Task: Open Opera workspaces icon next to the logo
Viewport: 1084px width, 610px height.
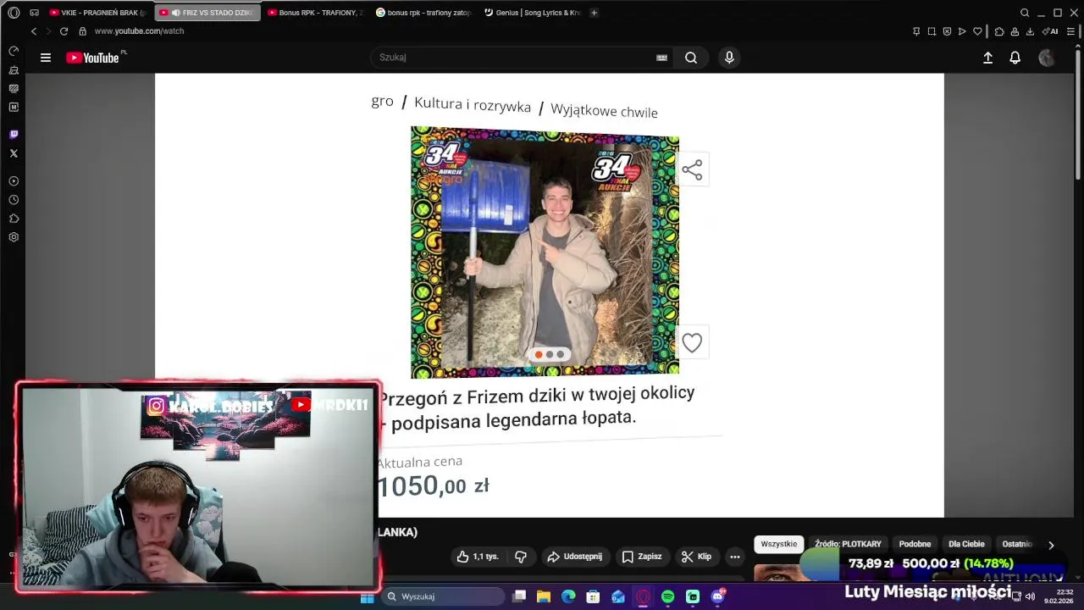Action: tap(34, 13)
